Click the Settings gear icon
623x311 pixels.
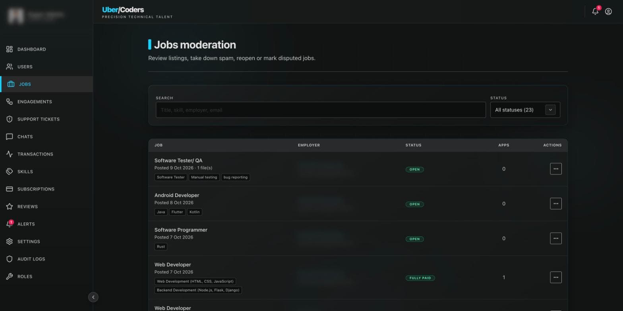(10, 241)
